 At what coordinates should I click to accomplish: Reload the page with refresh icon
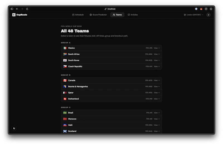[27, 9]
